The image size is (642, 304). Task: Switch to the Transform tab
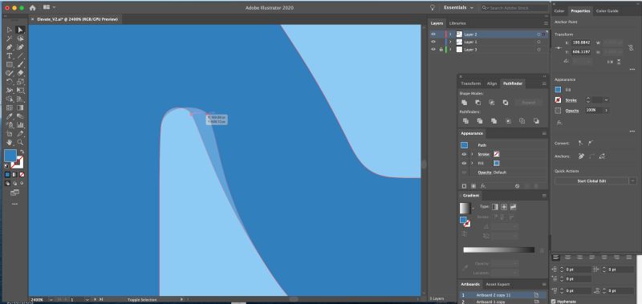tap(471, 83)
